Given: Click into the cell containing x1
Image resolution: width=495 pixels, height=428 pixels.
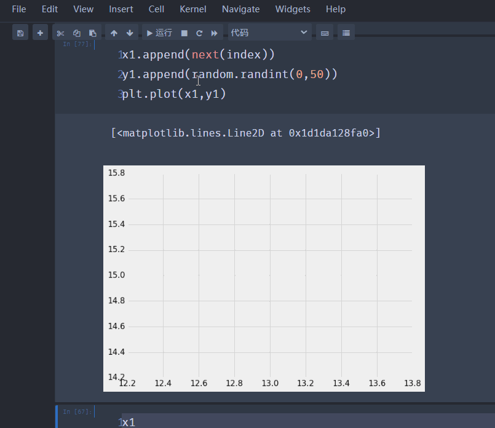Looking at the screenshot, I should pyautogui.click(x=308, y=422).
